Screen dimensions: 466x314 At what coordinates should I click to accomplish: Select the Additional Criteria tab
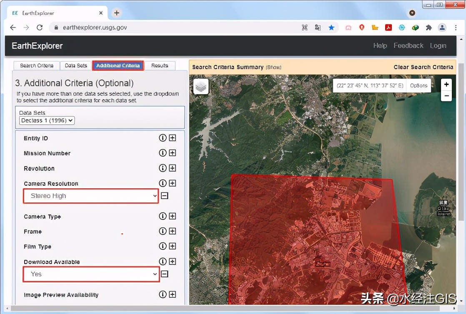point(118,66)
